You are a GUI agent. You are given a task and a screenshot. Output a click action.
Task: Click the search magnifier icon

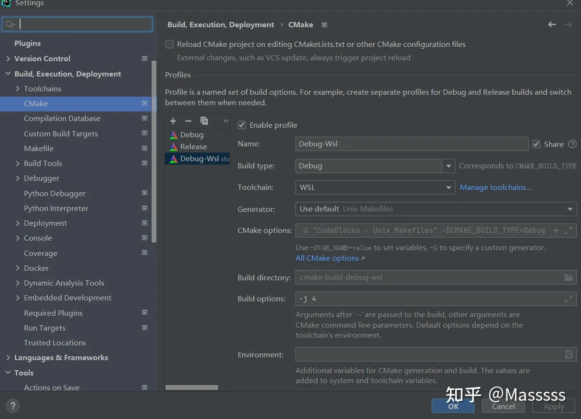[x=10, y=24]
